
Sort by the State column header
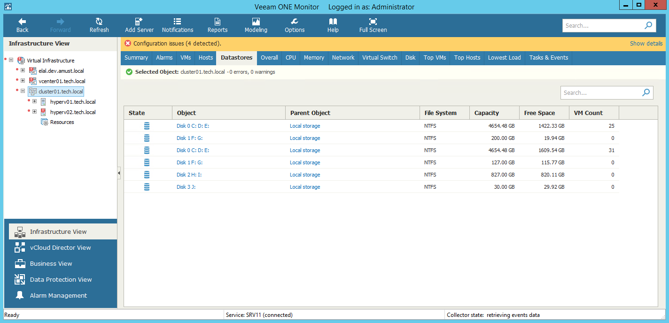pyautogui.click(x=148, y=113)
